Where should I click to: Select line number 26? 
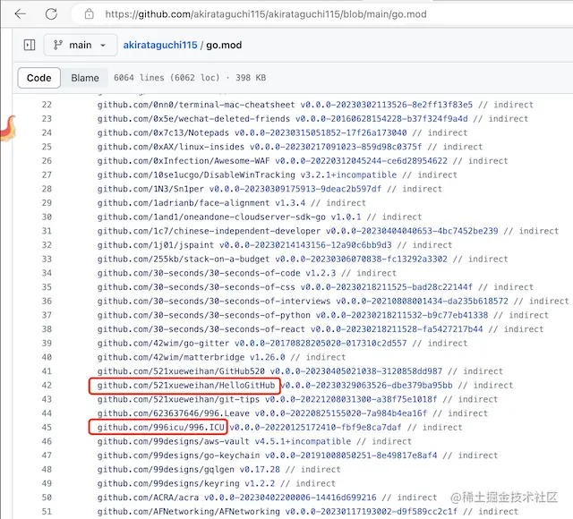coord(47,161)
